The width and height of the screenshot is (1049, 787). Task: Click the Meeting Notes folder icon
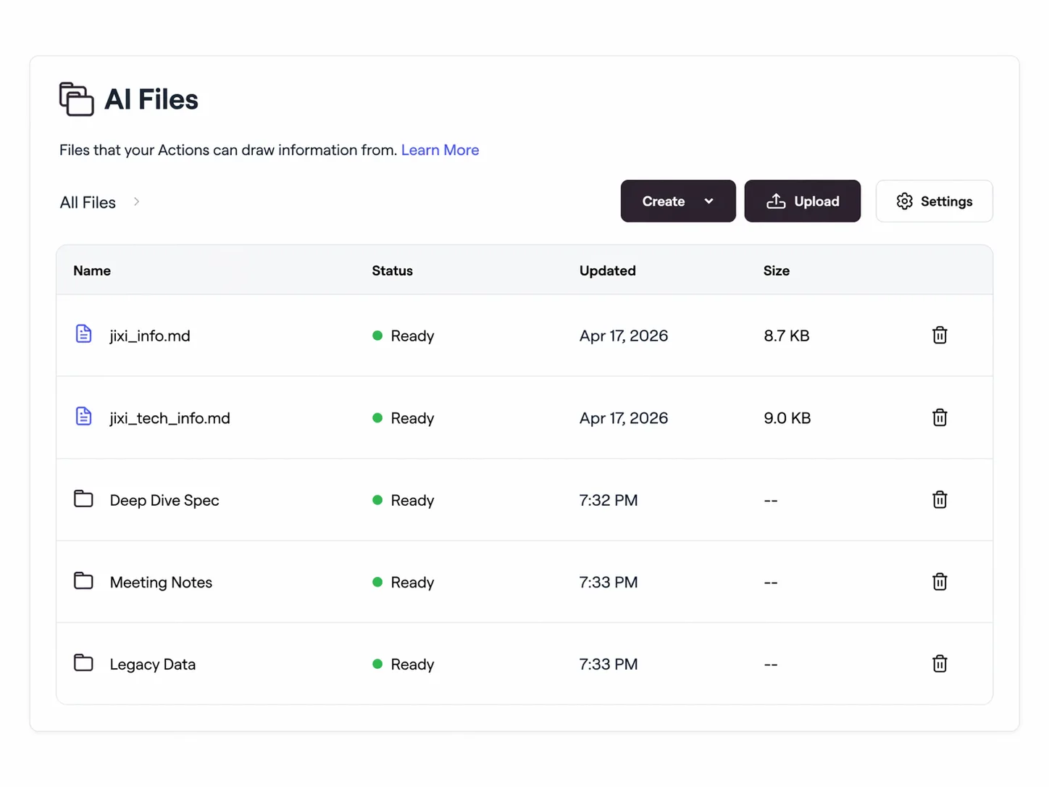[x=83, y=580]
